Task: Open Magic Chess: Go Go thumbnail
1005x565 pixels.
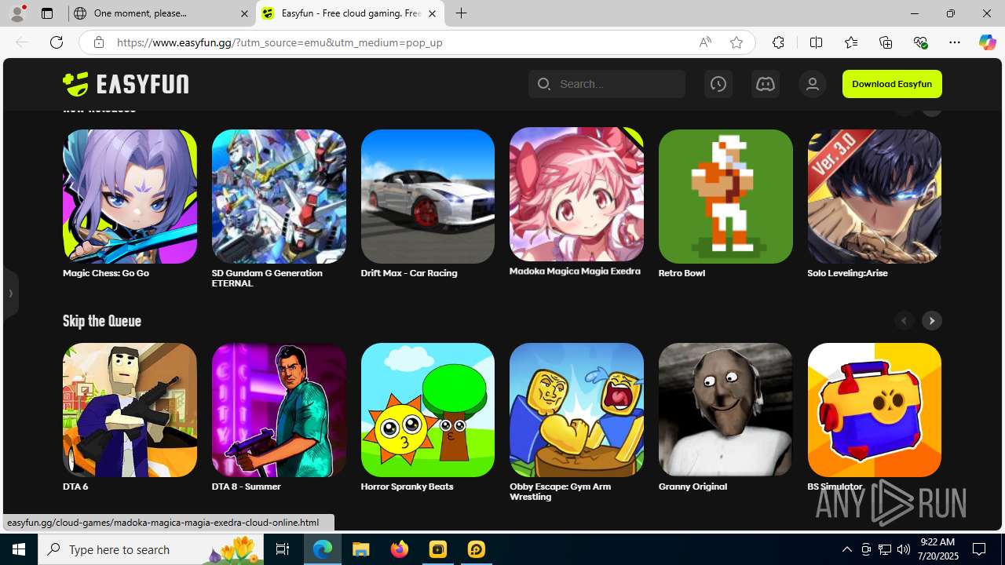Action: pyautogui.click(x=130, y=196)
